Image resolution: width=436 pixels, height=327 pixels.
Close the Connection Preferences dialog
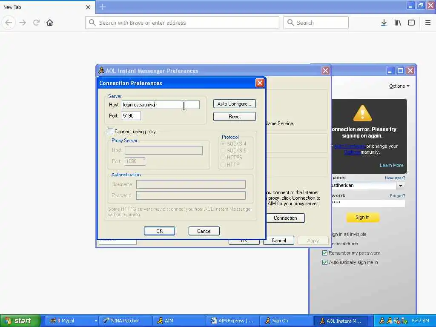click(260, 83)
